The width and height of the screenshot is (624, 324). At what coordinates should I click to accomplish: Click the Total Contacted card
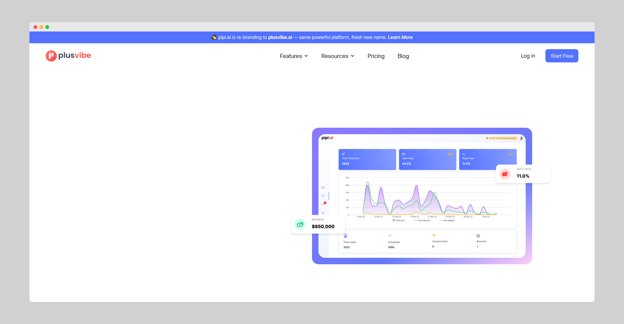[367, 159]
